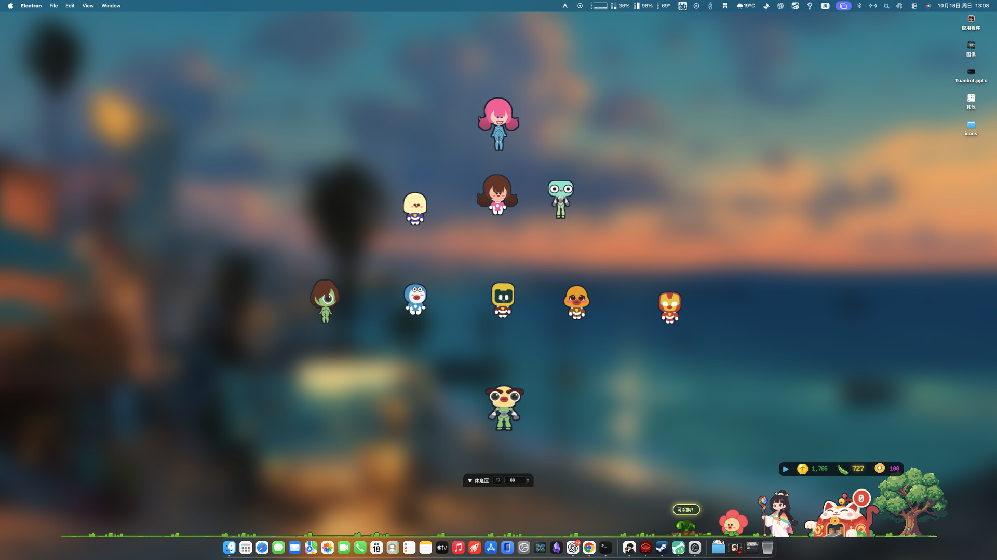Open the Electron app menu

(31, 6)
